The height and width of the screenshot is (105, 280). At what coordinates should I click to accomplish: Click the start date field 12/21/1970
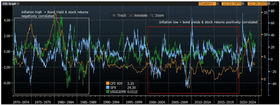point(231,4)
